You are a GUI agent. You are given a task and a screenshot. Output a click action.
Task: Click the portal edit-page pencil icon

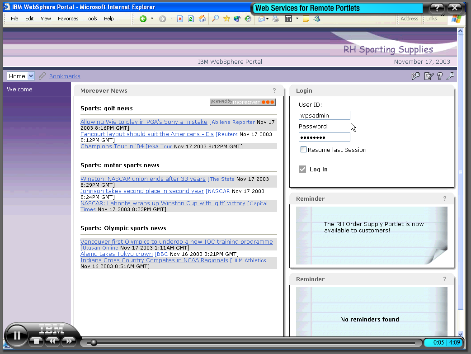pos(429,76)
